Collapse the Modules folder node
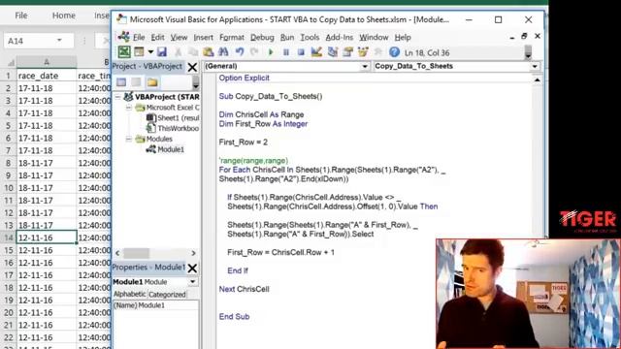This screenshot has width=621, height=349. tap(129, 139)
